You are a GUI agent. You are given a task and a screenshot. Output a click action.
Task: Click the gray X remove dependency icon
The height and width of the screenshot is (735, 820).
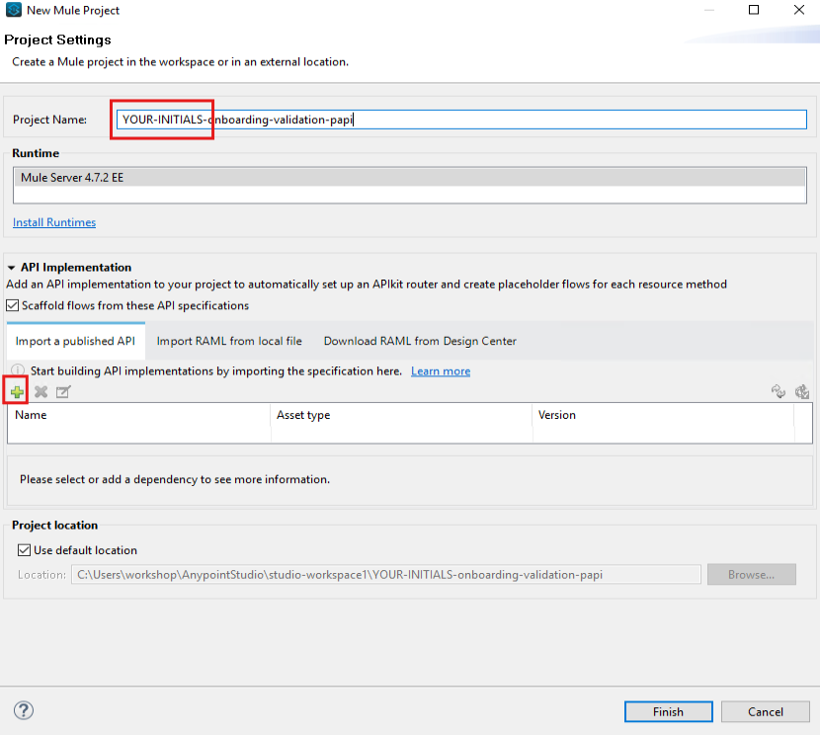pos(41,392)
